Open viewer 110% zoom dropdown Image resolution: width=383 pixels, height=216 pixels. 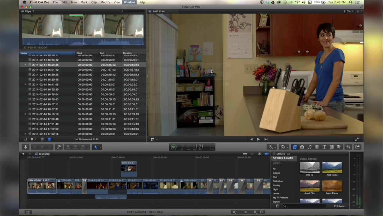[348, 11]
